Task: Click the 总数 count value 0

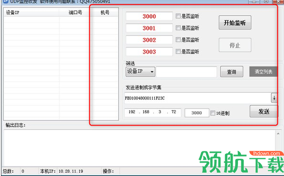Action: point(23,171)
